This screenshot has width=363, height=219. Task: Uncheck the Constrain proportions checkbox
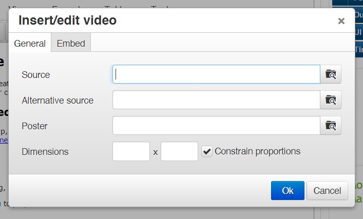[207, 151]
